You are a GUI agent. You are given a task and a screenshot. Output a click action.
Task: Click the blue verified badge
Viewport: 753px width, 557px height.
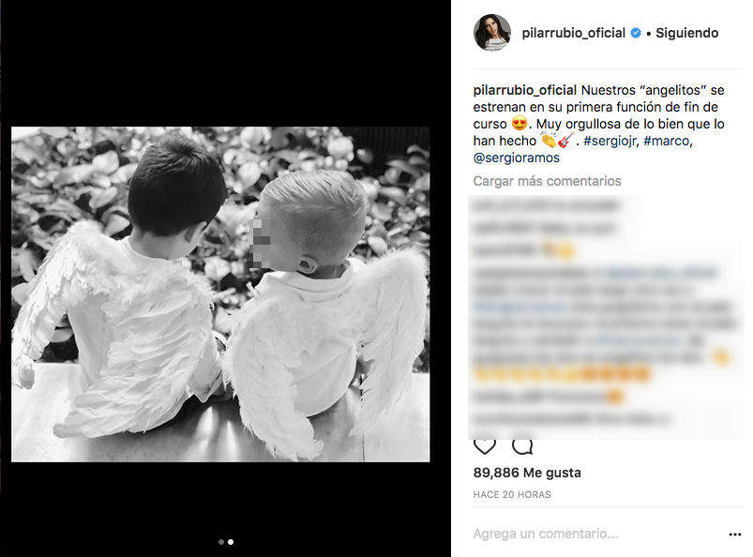point(636,33)
